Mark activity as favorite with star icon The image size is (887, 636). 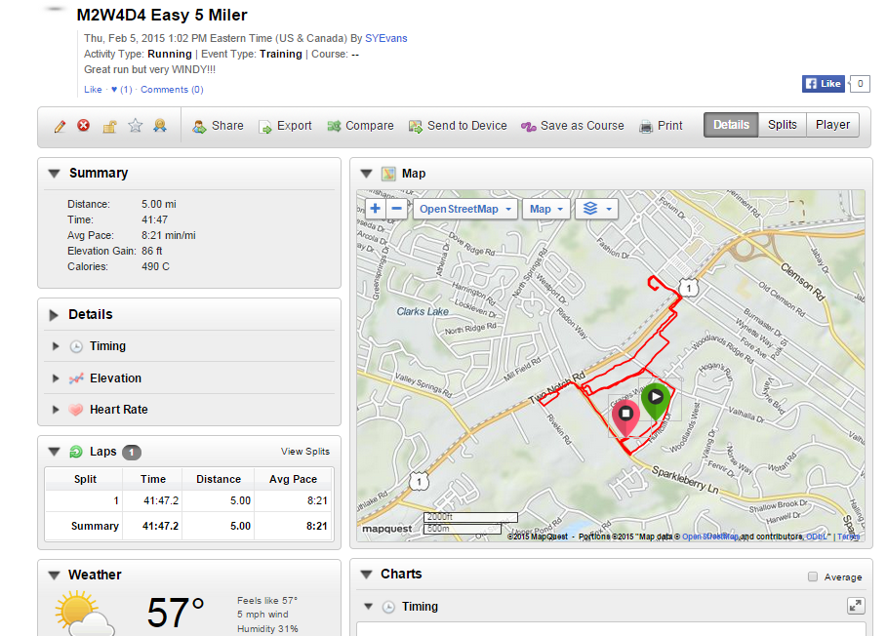tap(135, 126)
